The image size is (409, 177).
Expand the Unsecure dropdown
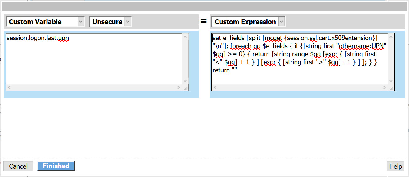[111, 22]
